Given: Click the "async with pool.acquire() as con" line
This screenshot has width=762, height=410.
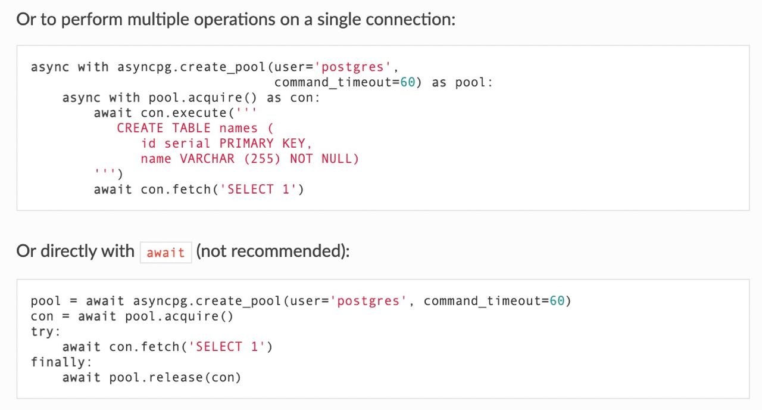Looking at the screenshot, I should tap(191, 98).
